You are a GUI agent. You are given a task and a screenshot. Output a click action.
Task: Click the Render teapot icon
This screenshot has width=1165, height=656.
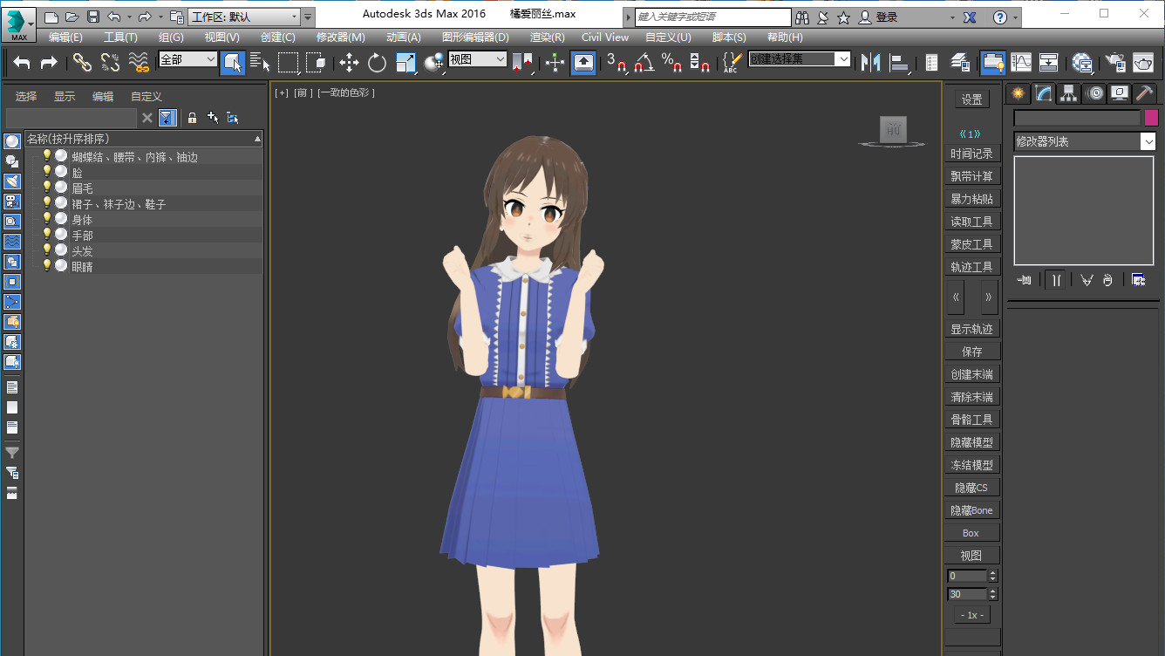pos(1143,62)
